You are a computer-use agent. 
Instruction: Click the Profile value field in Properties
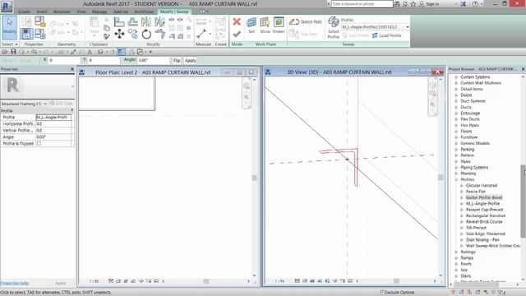pos(53,117)
